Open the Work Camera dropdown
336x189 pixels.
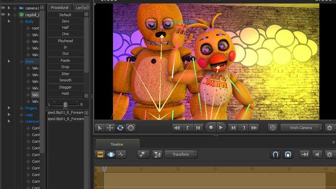point(301,128)
